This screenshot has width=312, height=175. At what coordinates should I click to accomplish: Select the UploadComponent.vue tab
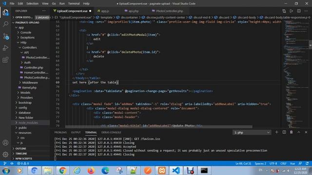72,11
